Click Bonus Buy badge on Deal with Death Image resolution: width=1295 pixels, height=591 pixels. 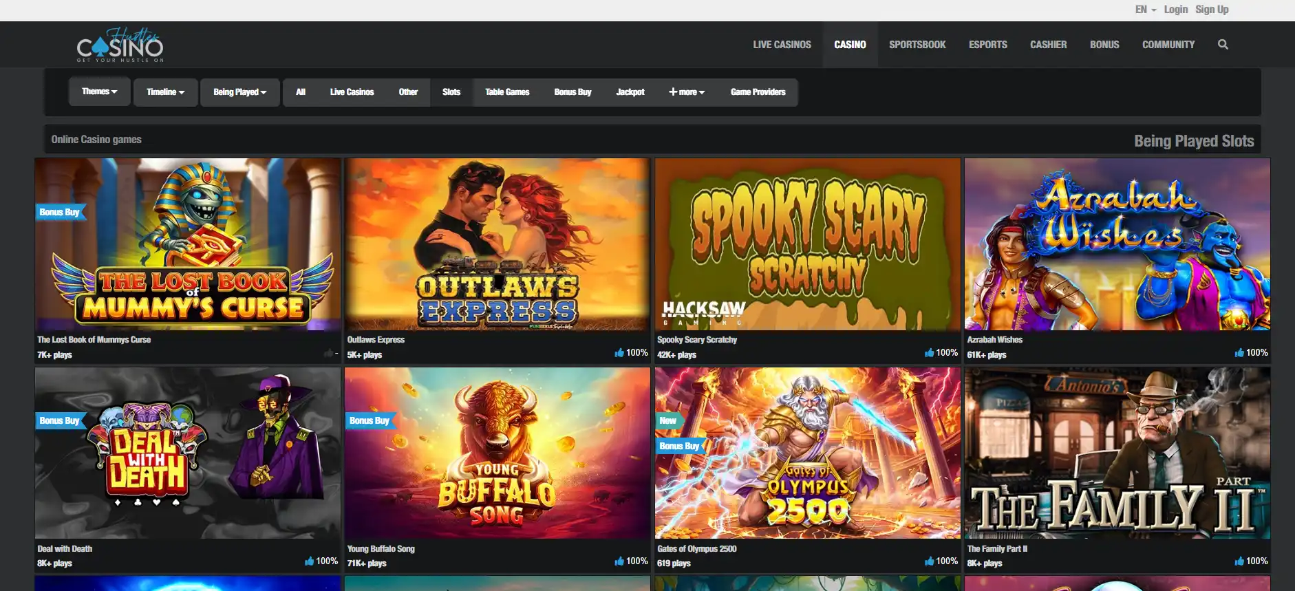pyautogui.click(x=60, y=420)
